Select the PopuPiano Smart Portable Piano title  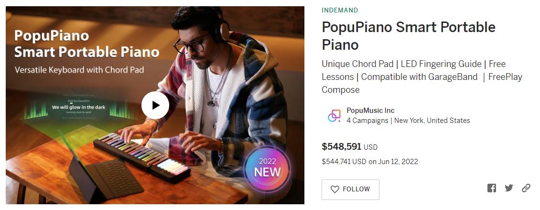point(409,35)
